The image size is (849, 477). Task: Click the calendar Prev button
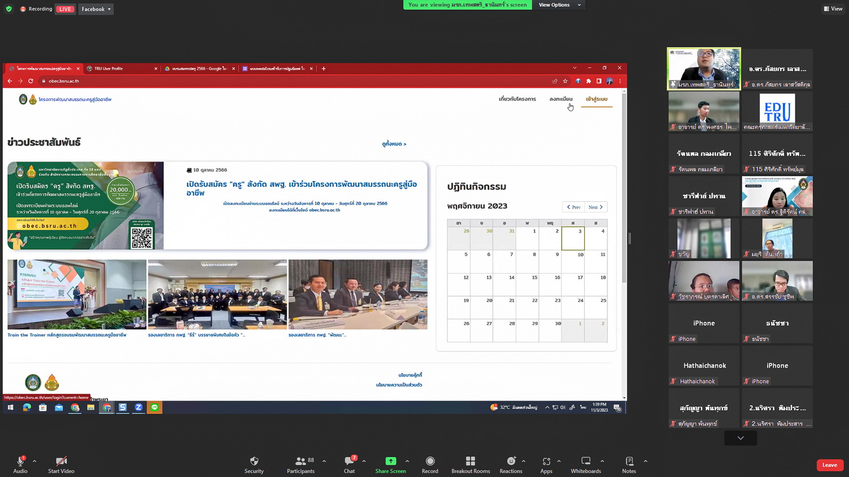(574, 207)
